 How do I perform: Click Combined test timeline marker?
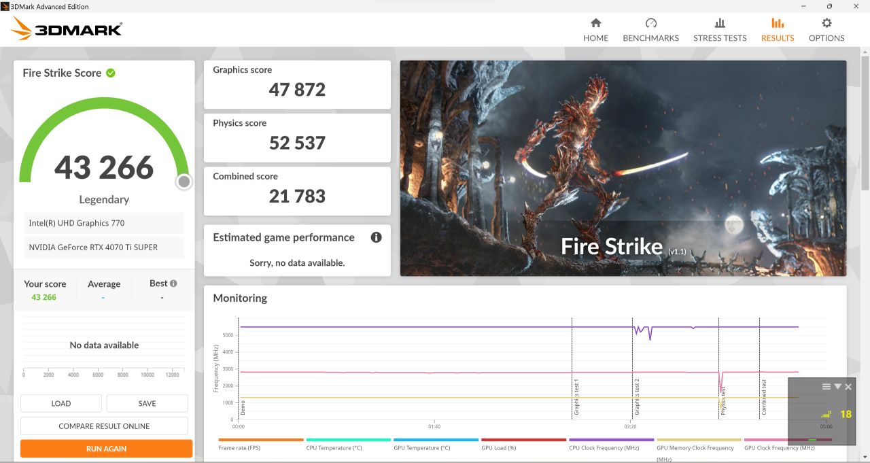point(764,398)
